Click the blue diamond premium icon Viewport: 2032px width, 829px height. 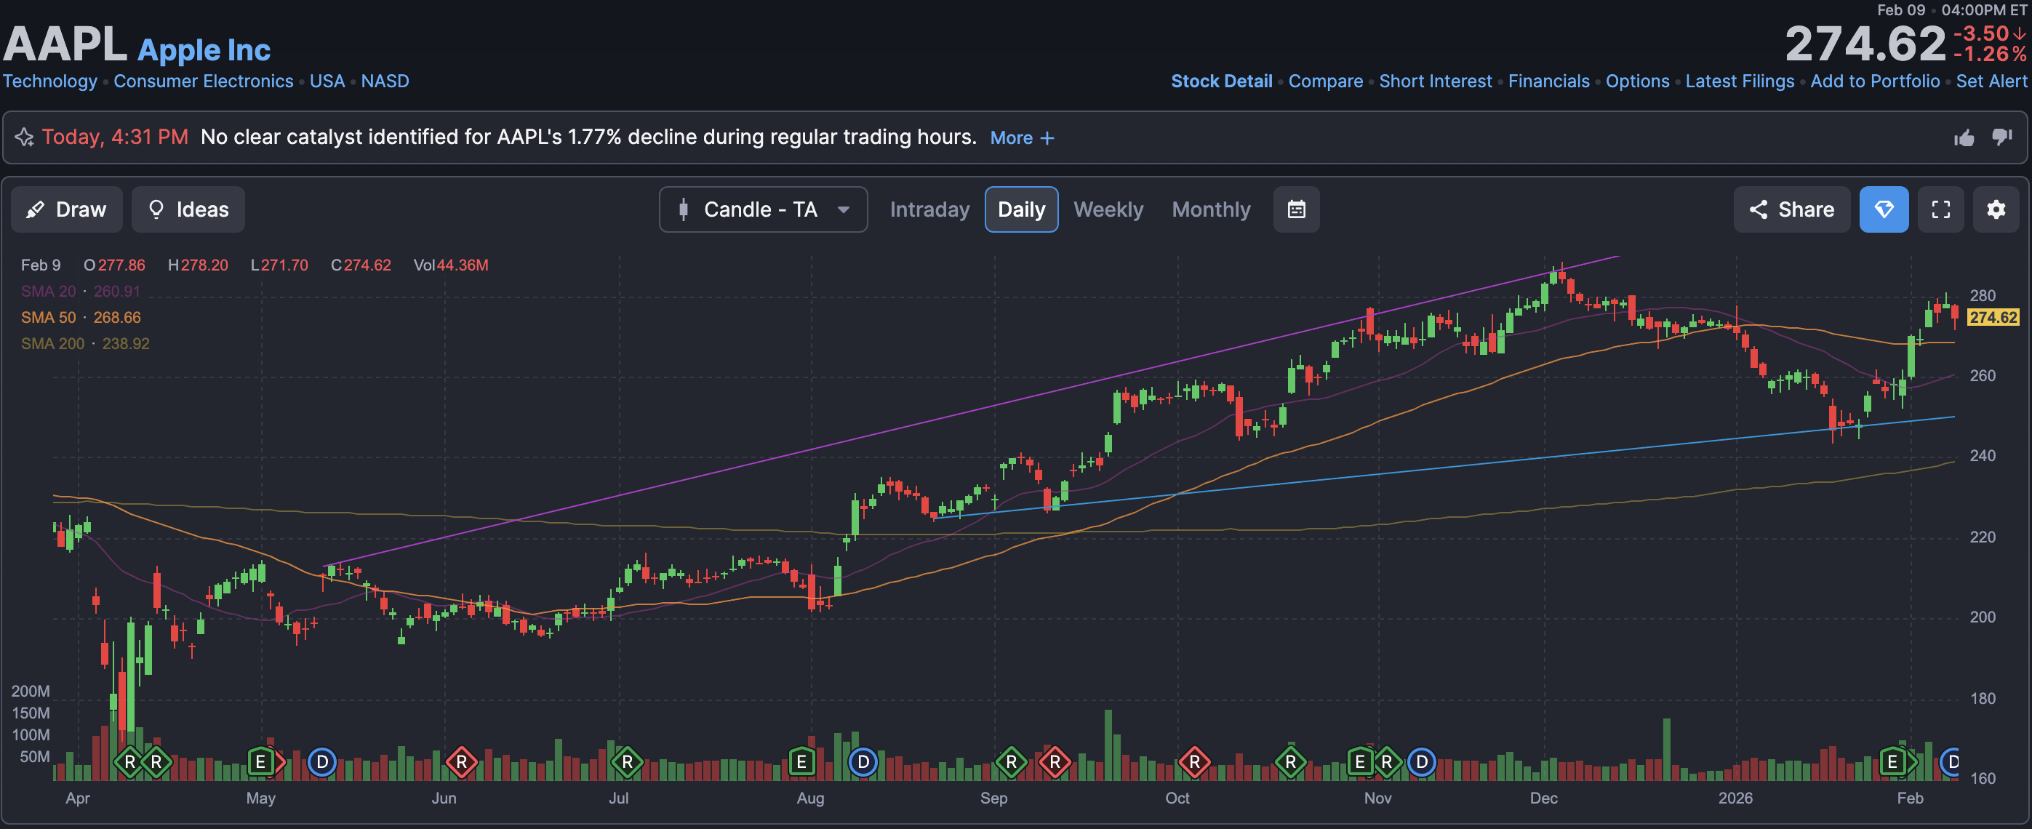(x=1884, y=209)
